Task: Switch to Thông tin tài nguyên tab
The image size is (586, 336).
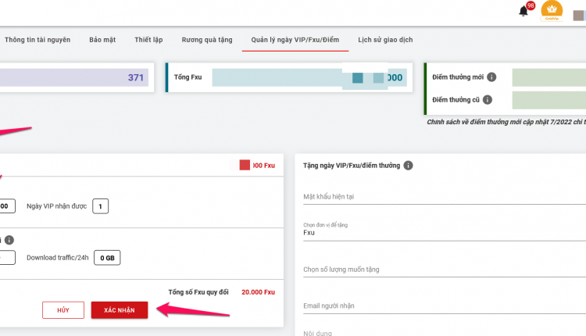Action: [38, 40]
